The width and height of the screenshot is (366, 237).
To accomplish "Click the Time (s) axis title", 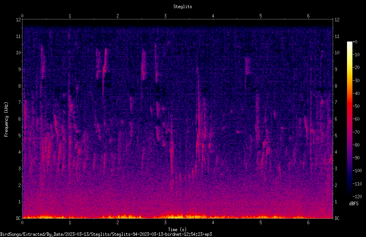I will coord(177,230).
